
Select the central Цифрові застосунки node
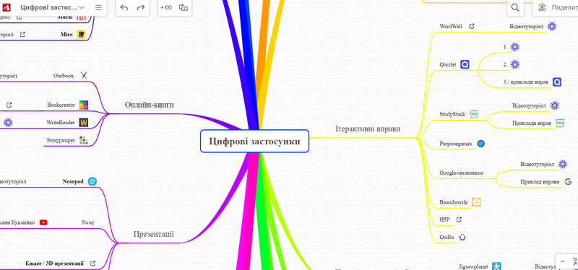click(x=254, y=141)
